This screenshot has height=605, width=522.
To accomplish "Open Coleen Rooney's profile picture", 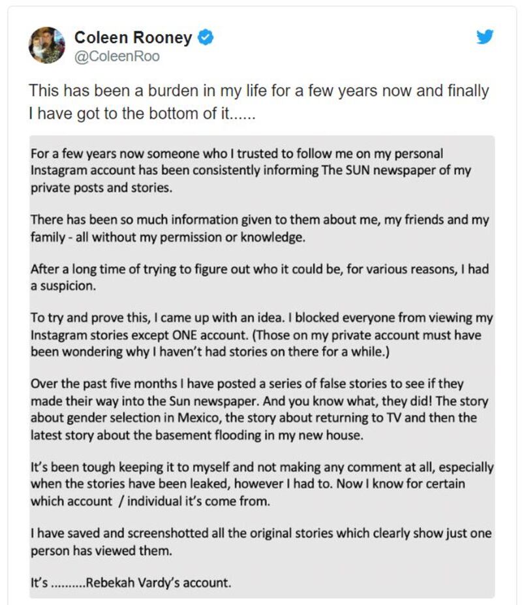I will 47,45.
